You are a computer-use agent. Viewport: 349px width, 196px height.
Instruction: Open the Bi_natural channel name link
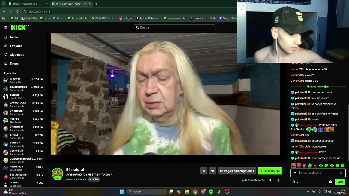point(75,169)
